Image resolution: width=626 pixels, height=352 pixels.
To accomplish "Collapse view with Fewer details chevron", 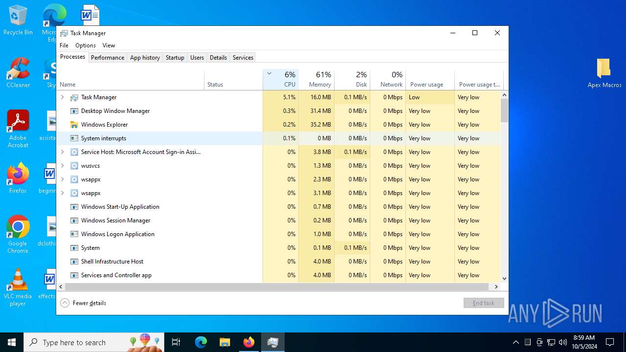I will [65, 303].
